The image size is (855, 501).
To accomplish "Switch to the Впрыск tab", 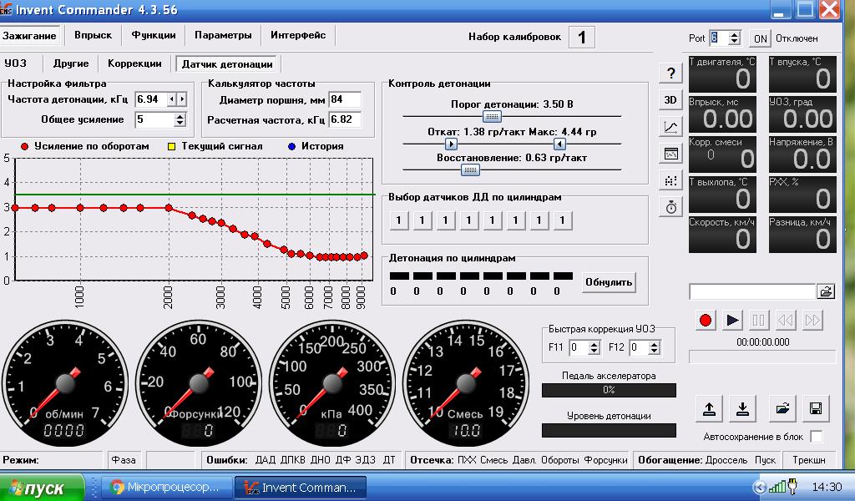I will tap(94, 35).
